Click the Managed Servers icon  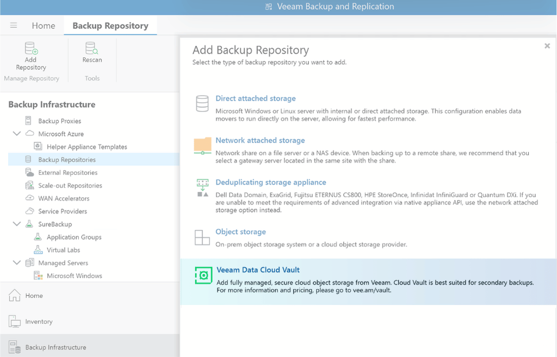point(29,262)
